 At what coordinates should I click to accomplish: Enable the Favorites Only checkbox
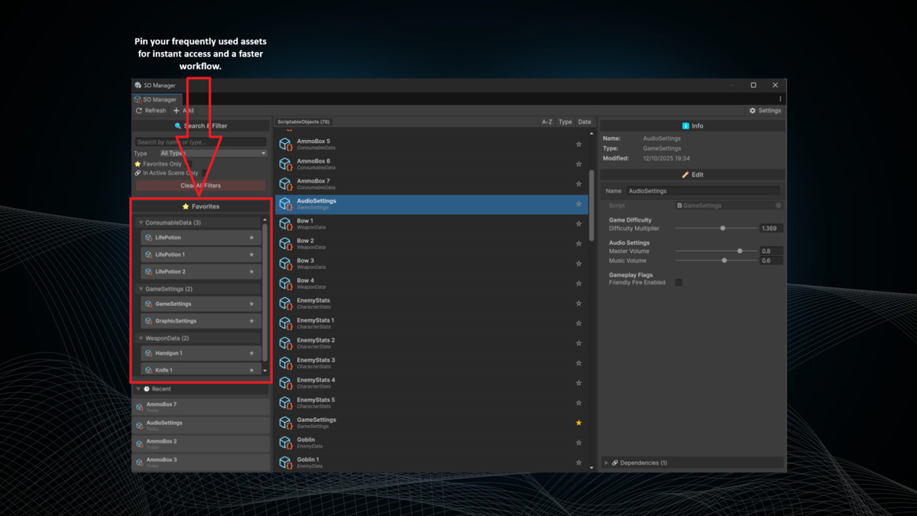pos(189,164)
